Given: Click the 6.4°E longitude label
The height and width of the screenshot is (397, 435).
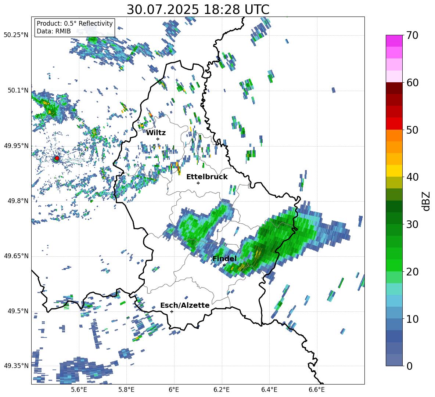Looking at the screenshot, I should click(x=269, y=390).
